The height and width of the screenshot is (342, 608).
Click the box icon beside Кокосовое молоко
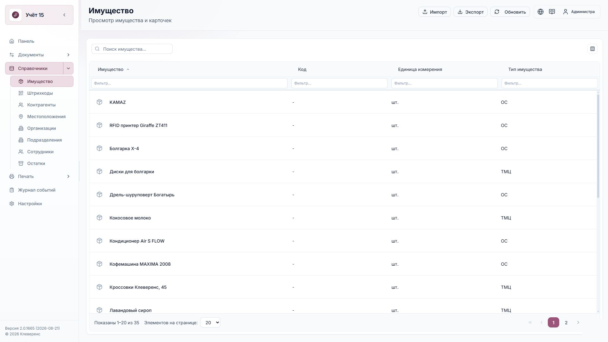tap(99, 218)
